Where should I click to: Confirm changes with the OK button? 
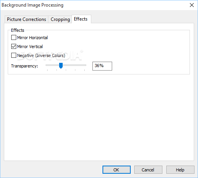pos(116,170)
